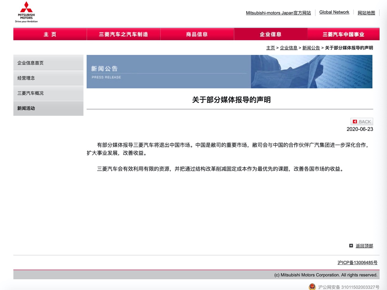Image resolution: width=387 pixels, height=290 pixels.
Task: Click the red BACK arrow icon
Action: point(355,122)
